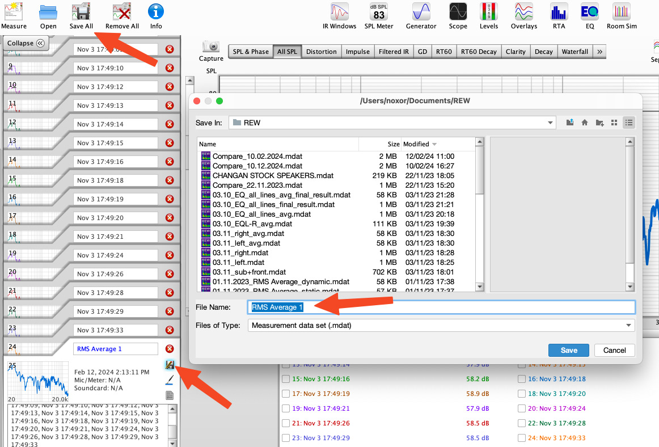
Task: Click the Capture camera icon
Action: coord(211,47)
